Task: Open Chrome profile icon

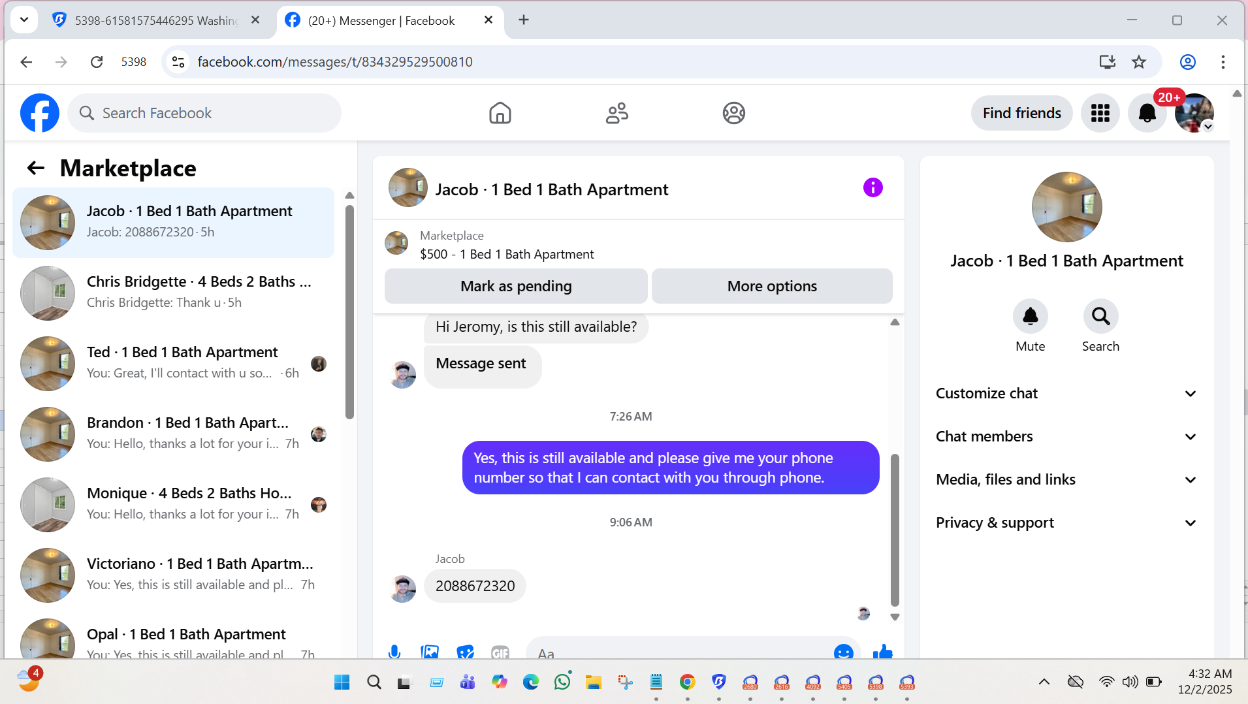Action: point(1188,62)
